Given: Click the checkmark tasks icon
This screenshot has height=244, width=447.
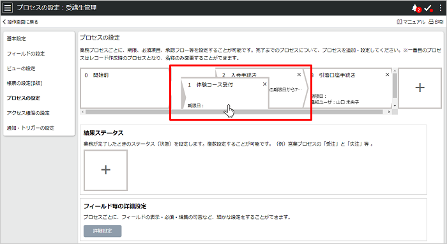Looking at the screenshot, I should click(428, 8).
